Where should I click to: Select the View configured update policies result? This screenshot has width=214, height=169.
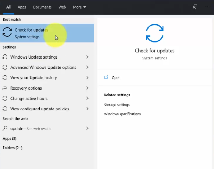coord(47,109)
